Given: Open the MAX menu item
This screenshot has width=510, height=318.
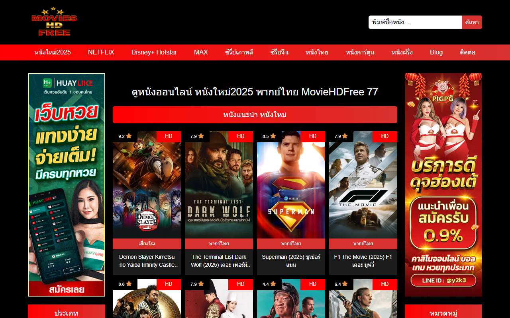Looking at the screenshot, I should point(201,52).
